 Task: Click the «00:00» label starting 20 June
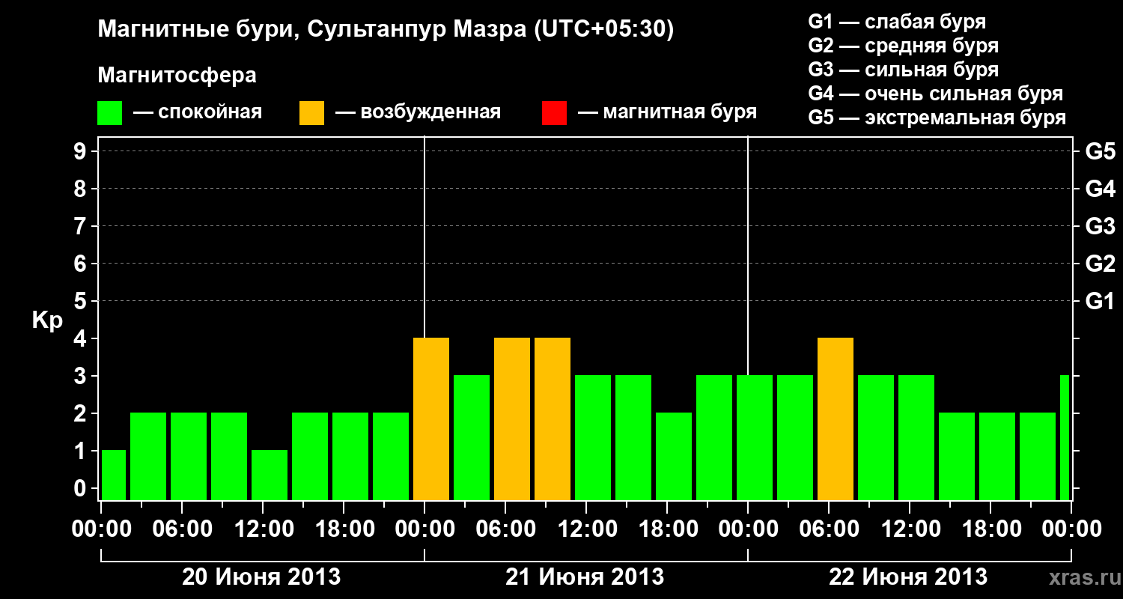point(101,529)
